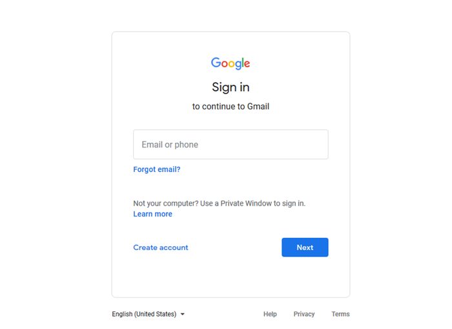The image size is (452, 329).
Task: Focus the Email or phone field
Action: click(x=231, y=144)
